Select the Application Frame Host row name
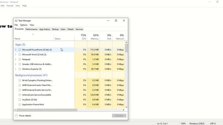The height and width of the screenshot is (125, 223). 33,105
